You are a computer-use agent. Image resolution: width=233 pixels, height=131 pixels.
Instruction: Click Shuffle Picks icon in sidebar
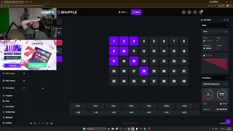tap(4, 112)
